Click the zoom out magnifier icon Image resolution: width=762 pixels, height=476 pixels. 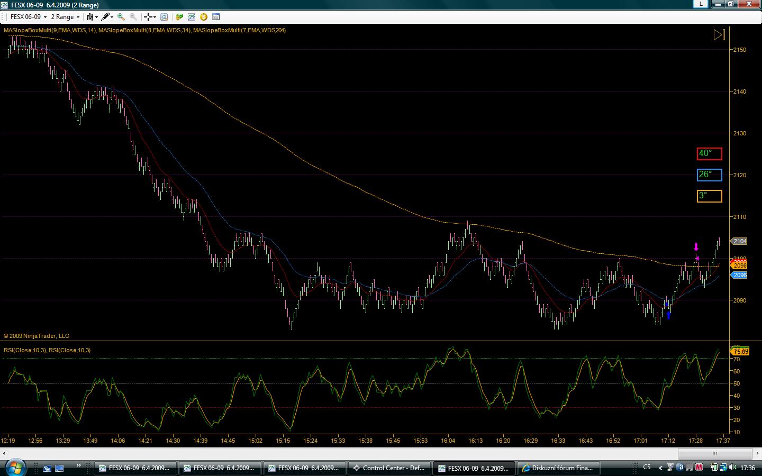(x=133, y=17)
